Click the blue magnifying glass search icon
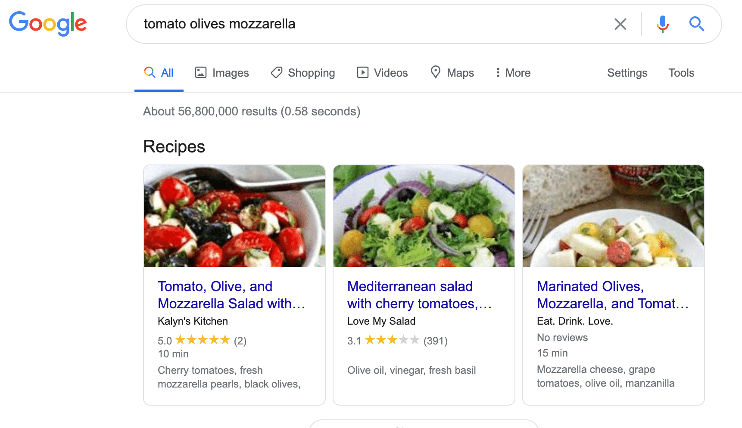Image resolution: width=742 pixels, height=428 pixels. 696,24
